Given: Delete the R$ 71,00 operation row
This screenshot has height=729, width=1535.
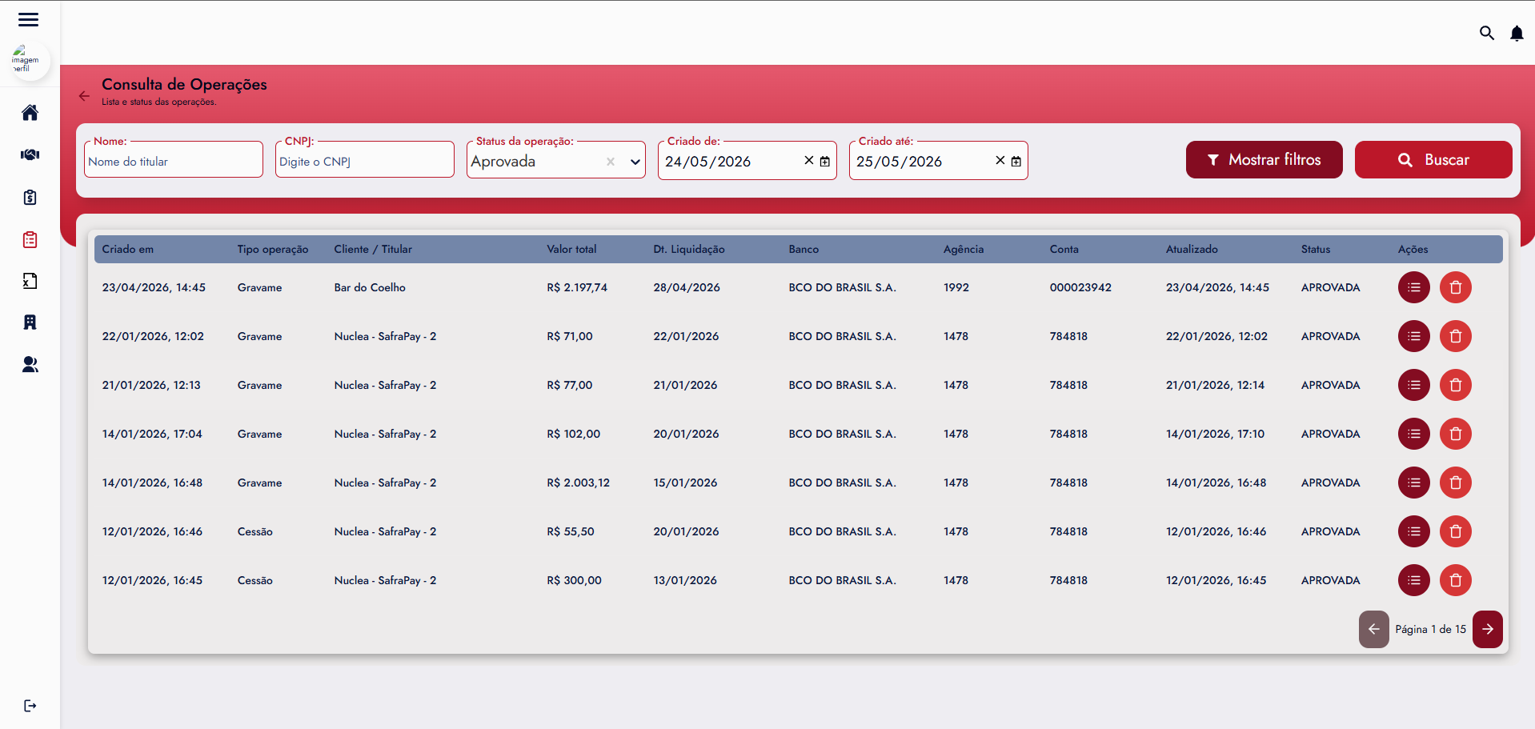Looking at the screenshot, I should tap(1456, 336).
